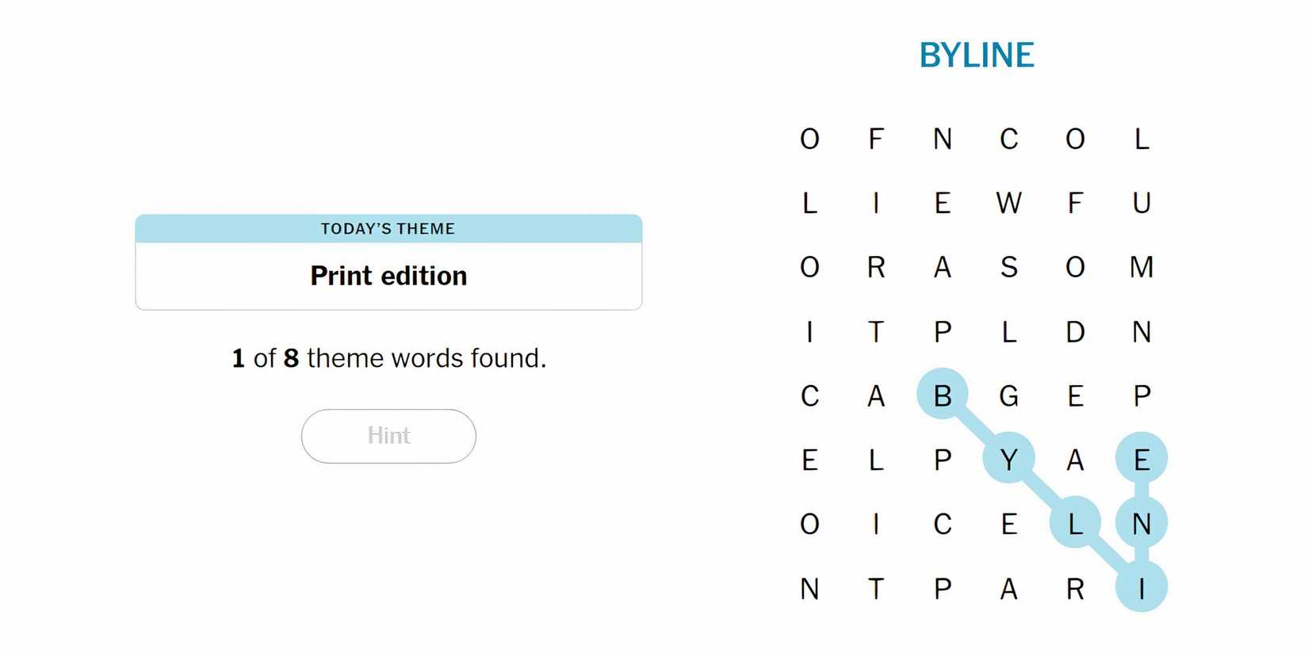Select the letter G beside highlighted B
The image size is (1308, 653).
1008,395
